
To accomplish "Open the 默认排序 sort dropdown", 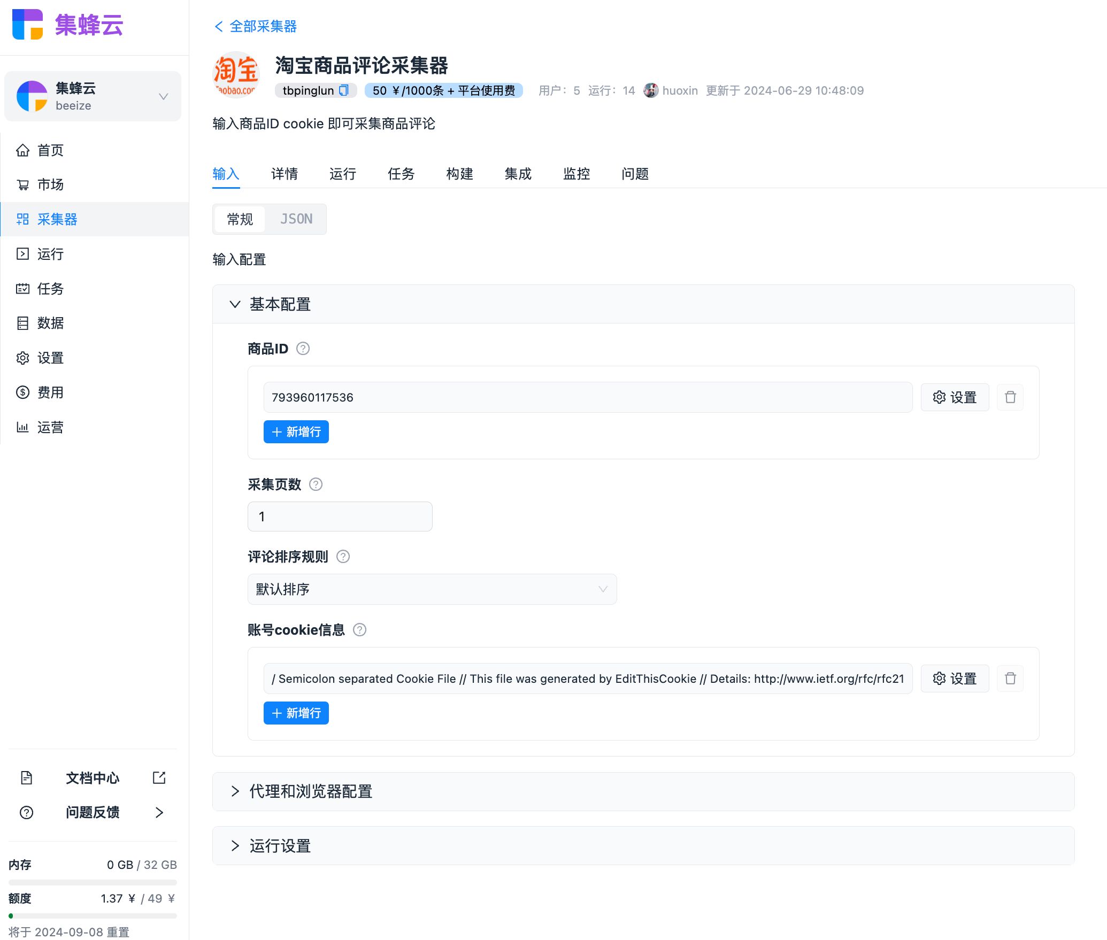I will (x=432, y=589).
